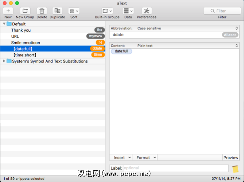
Task: Click the Preview button
Action: click(231, 158)
